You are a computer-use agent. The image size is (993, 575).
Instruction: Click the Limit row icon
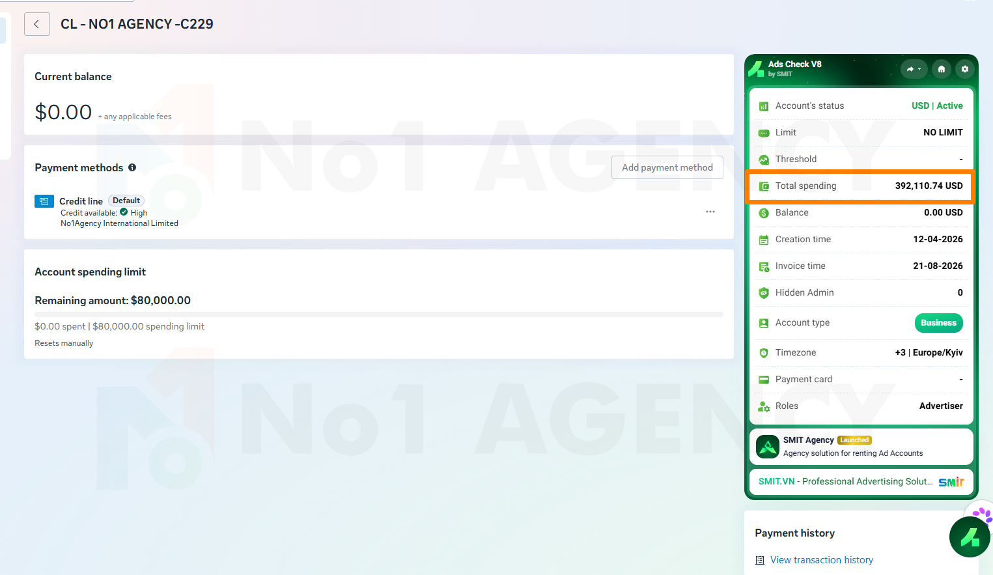pos(764,133)
